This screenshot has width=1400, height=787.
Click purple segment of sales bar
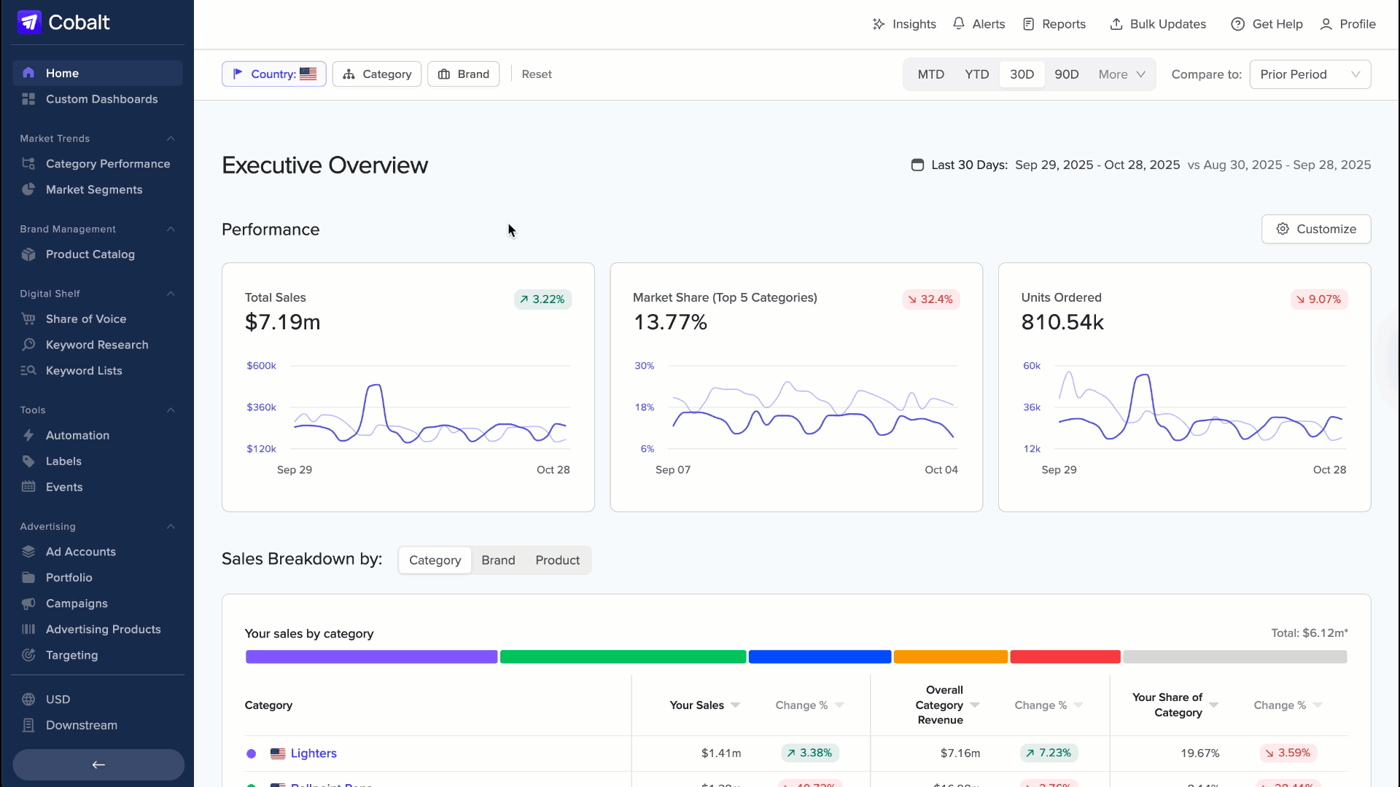(x=372, y=657)
